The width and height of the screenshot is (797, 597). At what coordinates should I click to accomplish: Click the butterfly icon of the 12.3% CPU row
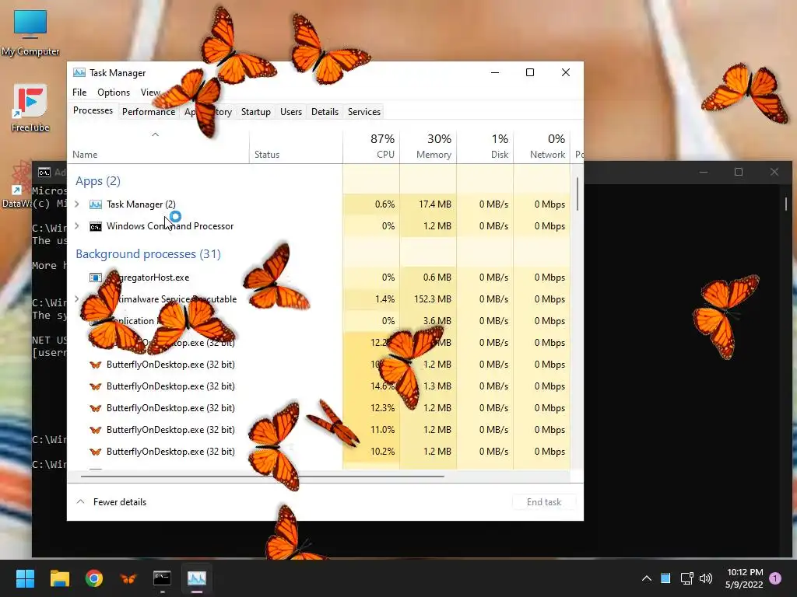click(96, 408)
